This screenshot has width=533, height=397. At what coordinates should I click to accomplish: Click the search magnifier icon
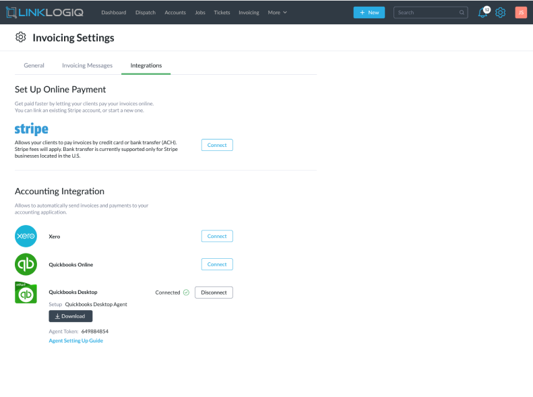pyautogui.click(x=462, y=13)
